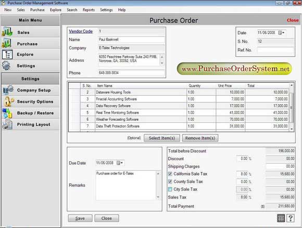This screenshot has height=228, width=302.
Task: Click Remarks box scroll down arrow
Action: tap(158, 197)
